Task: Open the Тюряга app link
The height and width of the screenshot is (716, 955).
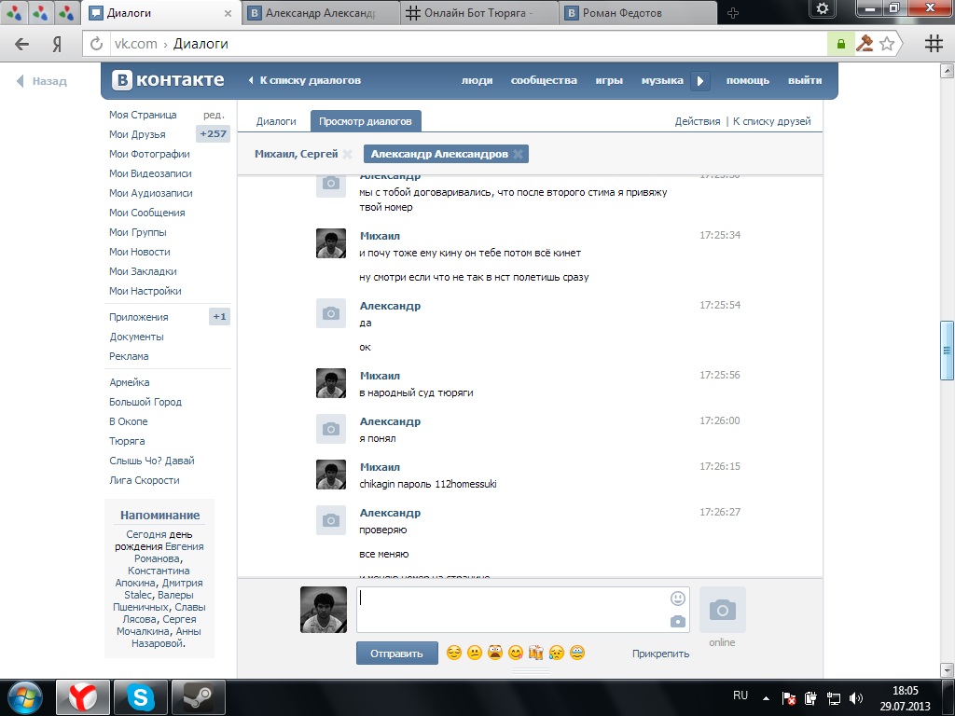Action: (x=127, y=441)
